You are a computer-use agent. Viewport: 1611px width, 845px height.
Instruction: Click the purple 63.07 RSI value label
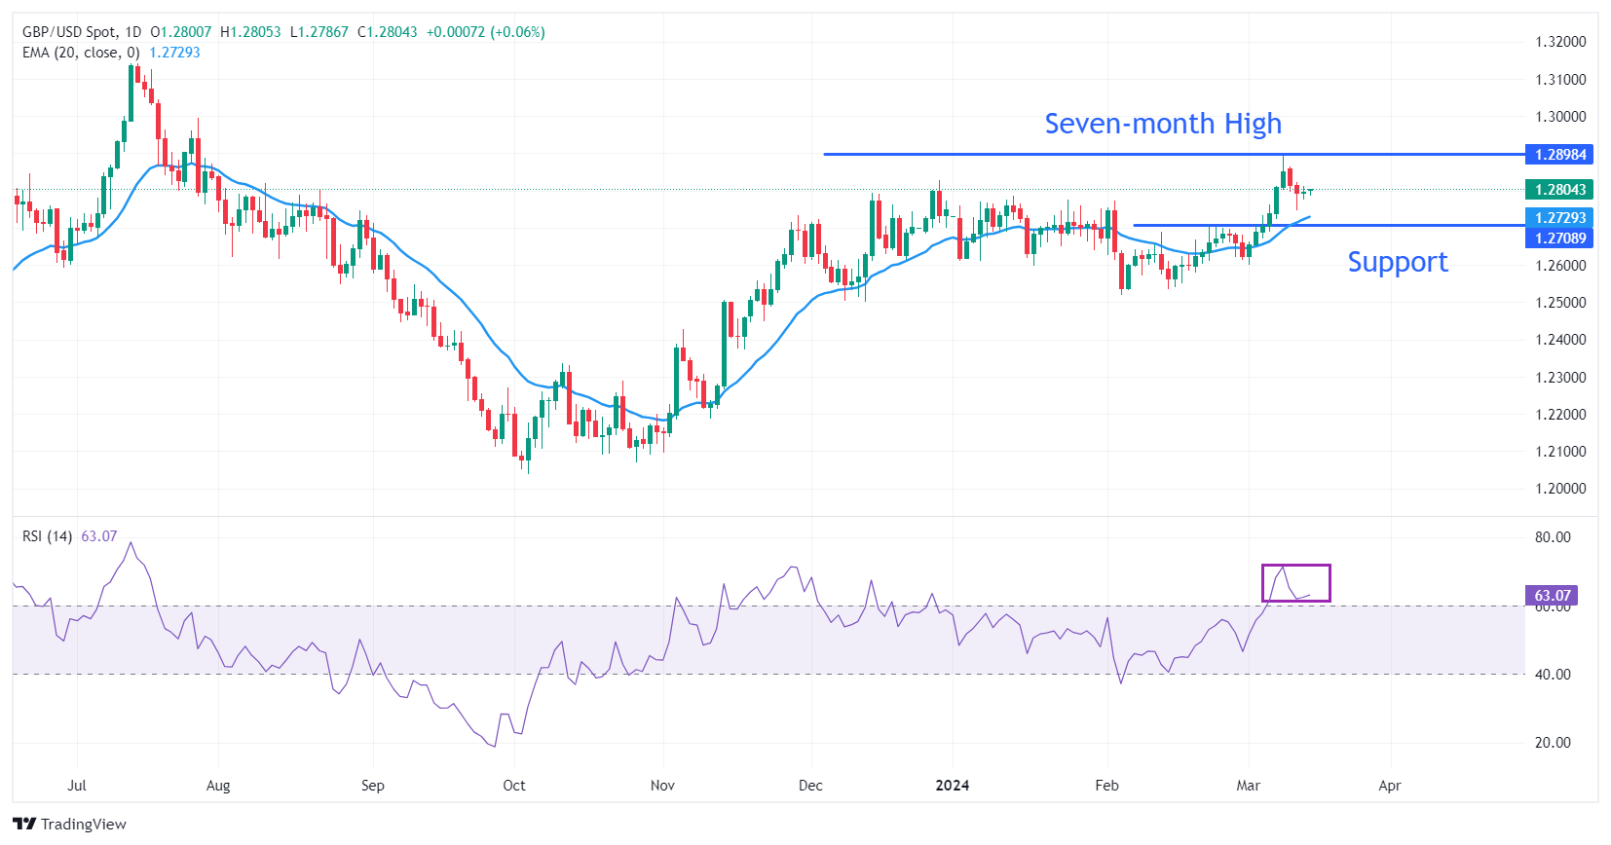(x=1552, y=595)
